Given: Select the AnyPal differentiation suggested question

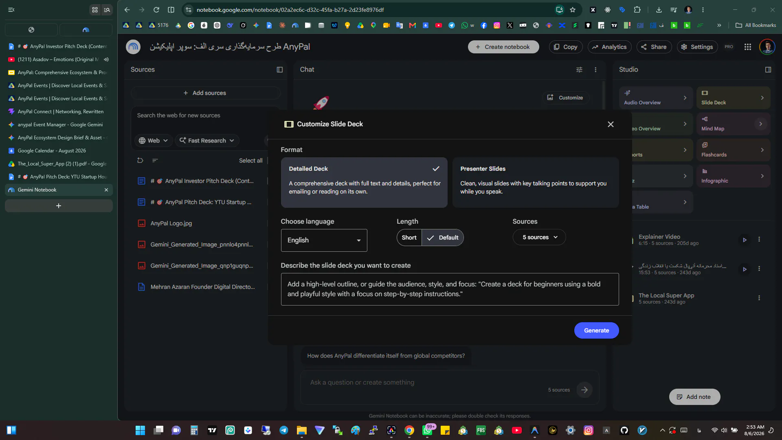Looking at the screenshot, I should pyautogui.click(x=386, y=356).
